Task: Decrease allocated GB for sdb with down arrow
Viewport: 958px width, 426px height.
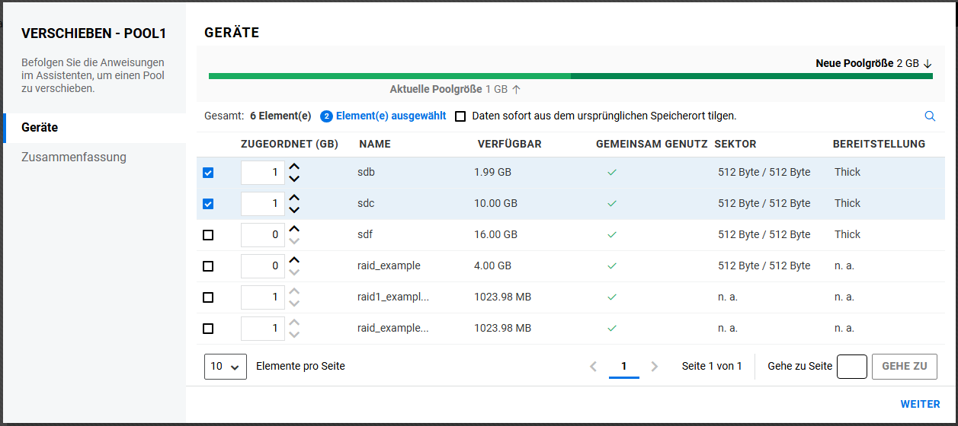Action: click(294, 179)
